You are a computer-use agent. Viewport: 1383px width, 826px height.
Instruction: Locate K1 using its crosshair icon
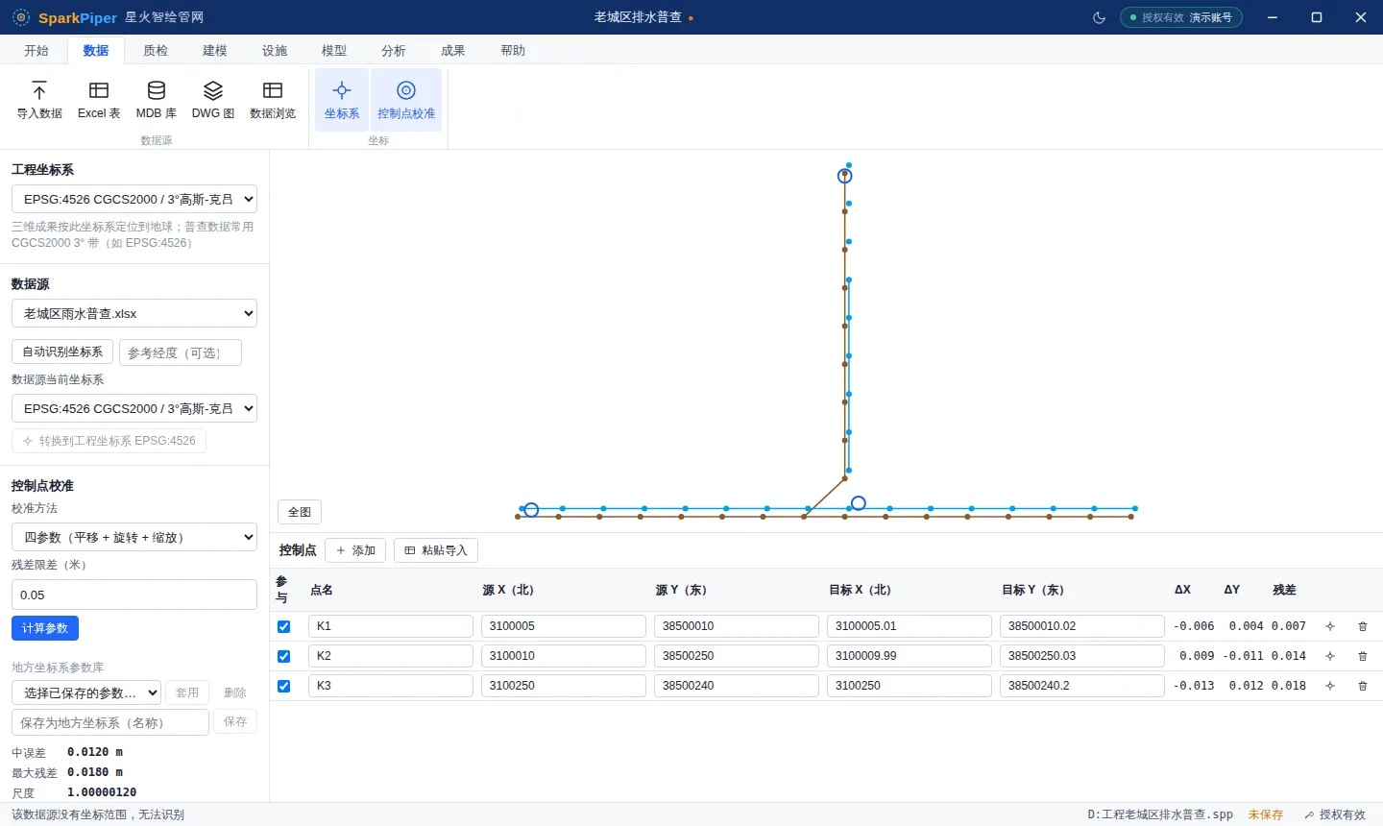tap(1330, 626)
